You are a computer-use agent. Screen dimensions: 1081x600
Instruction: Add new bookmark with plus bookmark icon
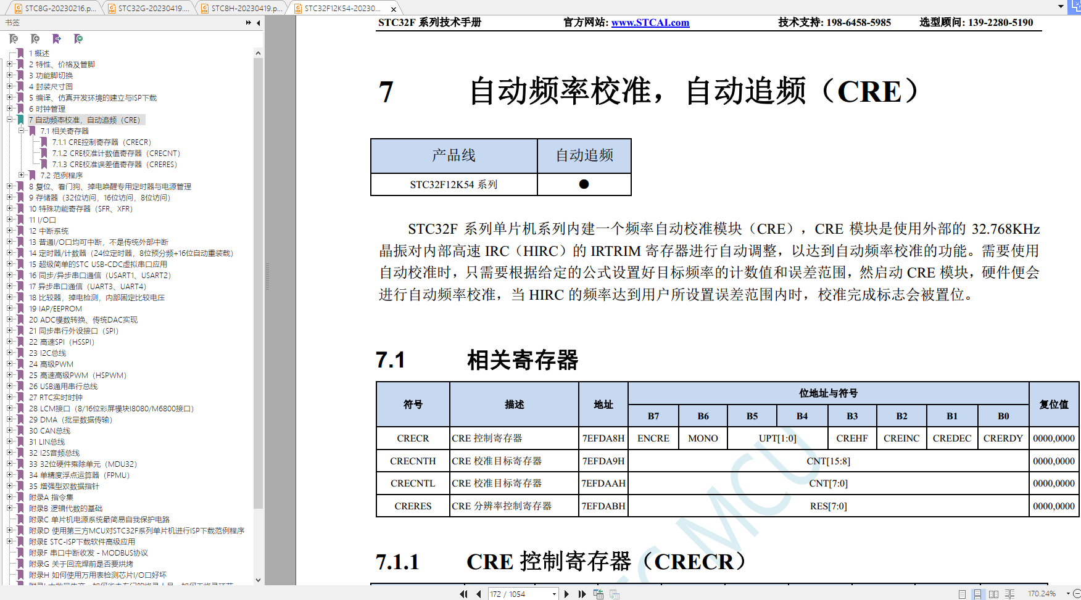click(35, 39)
